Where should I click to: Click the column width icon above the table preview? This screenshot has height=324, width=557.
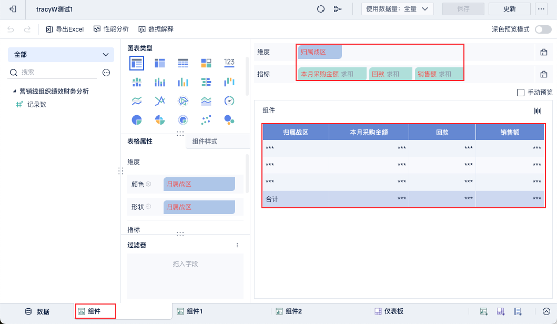click(x=538, y=111)
